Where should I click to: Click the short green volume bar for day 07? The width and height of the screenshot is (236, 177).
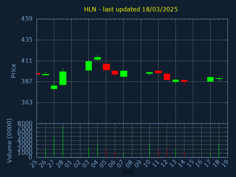[x=124, y=155]
